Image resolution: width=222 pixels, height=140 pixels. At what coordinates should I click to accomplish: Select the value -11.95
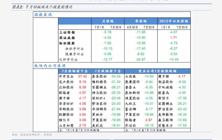pyautogui.click(x=140, y=32)
